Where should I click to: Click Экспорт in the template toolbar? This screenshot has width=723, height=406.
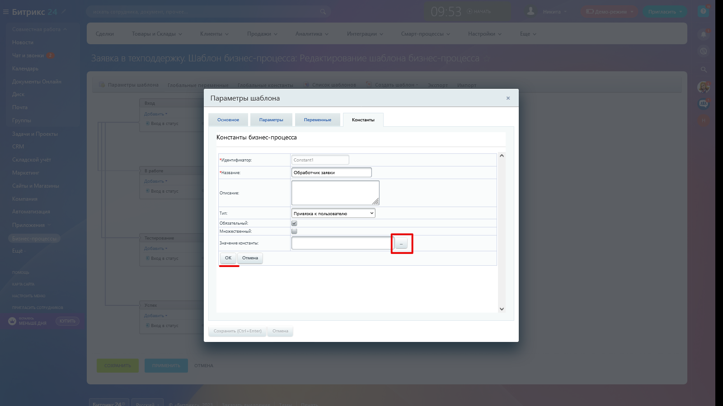437,85
